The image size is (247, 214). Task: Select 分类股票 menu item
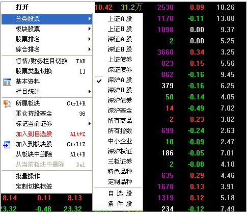[x=47, y=19]
